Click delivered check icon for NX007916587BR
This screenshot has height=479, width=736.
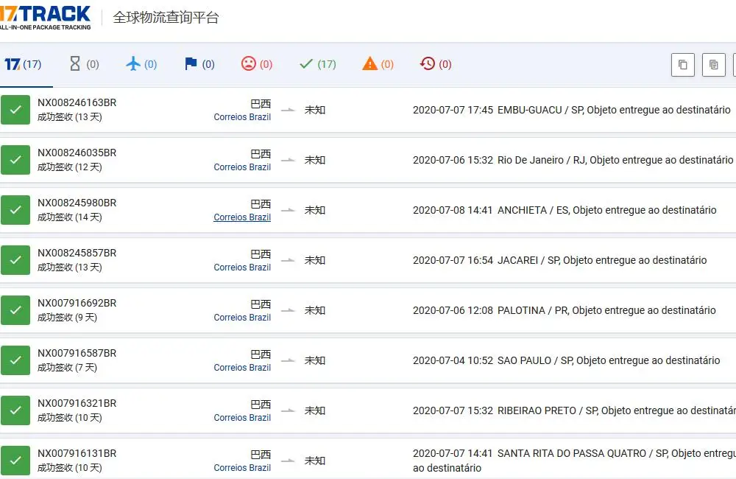pos(15,360)
